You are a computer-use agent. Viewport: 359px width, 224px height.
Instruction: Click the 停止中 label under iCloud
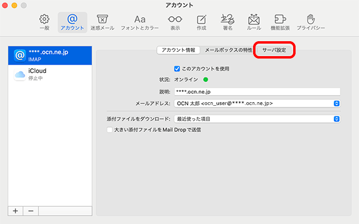pyautogui.click(x=35, y=78)
